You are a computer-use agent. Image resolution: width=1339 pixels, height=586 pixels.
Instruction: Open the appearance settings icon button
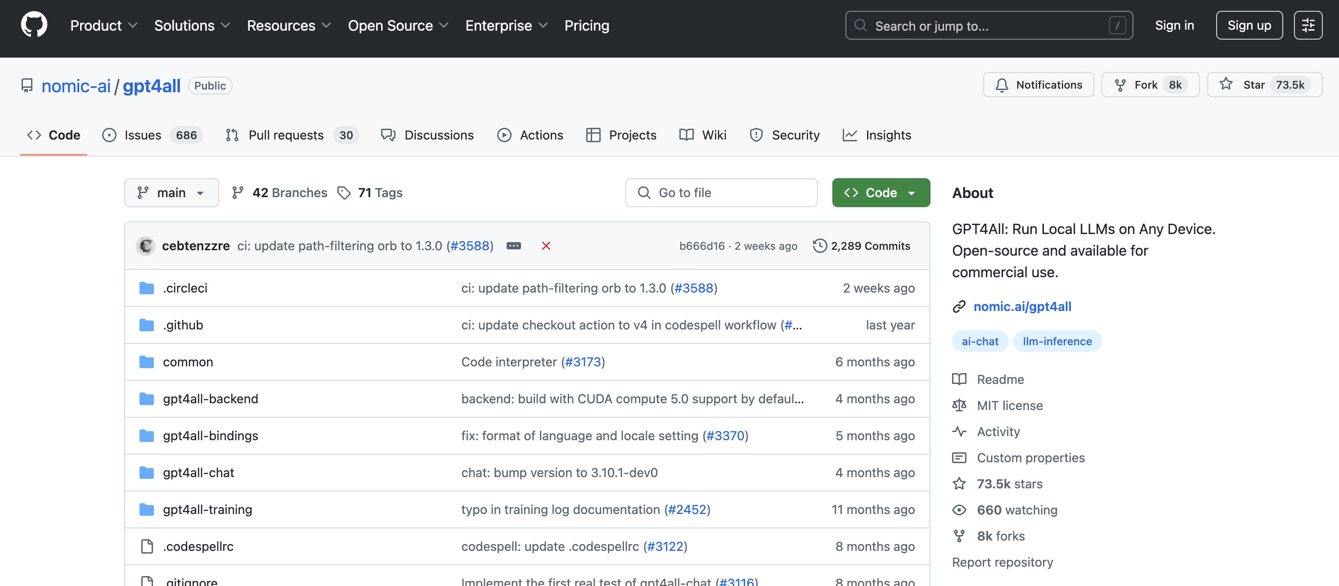coord(1308,25)
